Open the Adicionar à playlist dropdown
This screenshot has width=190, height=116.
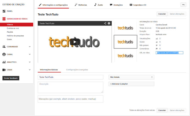click(x=131, y=84)
